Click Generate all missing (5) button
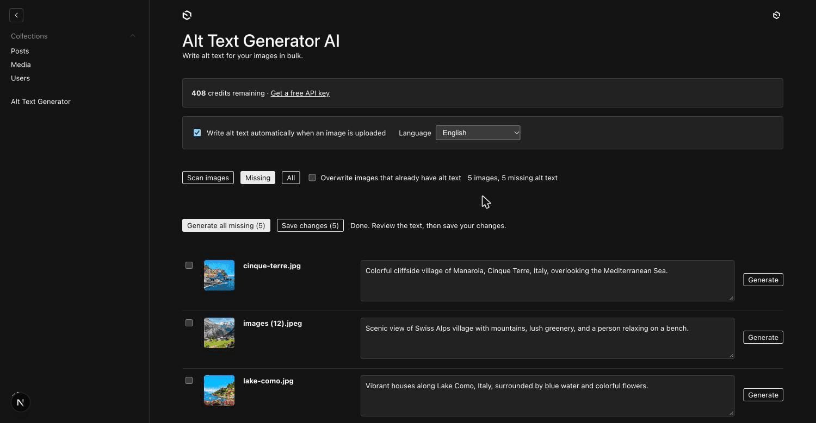 point(226,225)
